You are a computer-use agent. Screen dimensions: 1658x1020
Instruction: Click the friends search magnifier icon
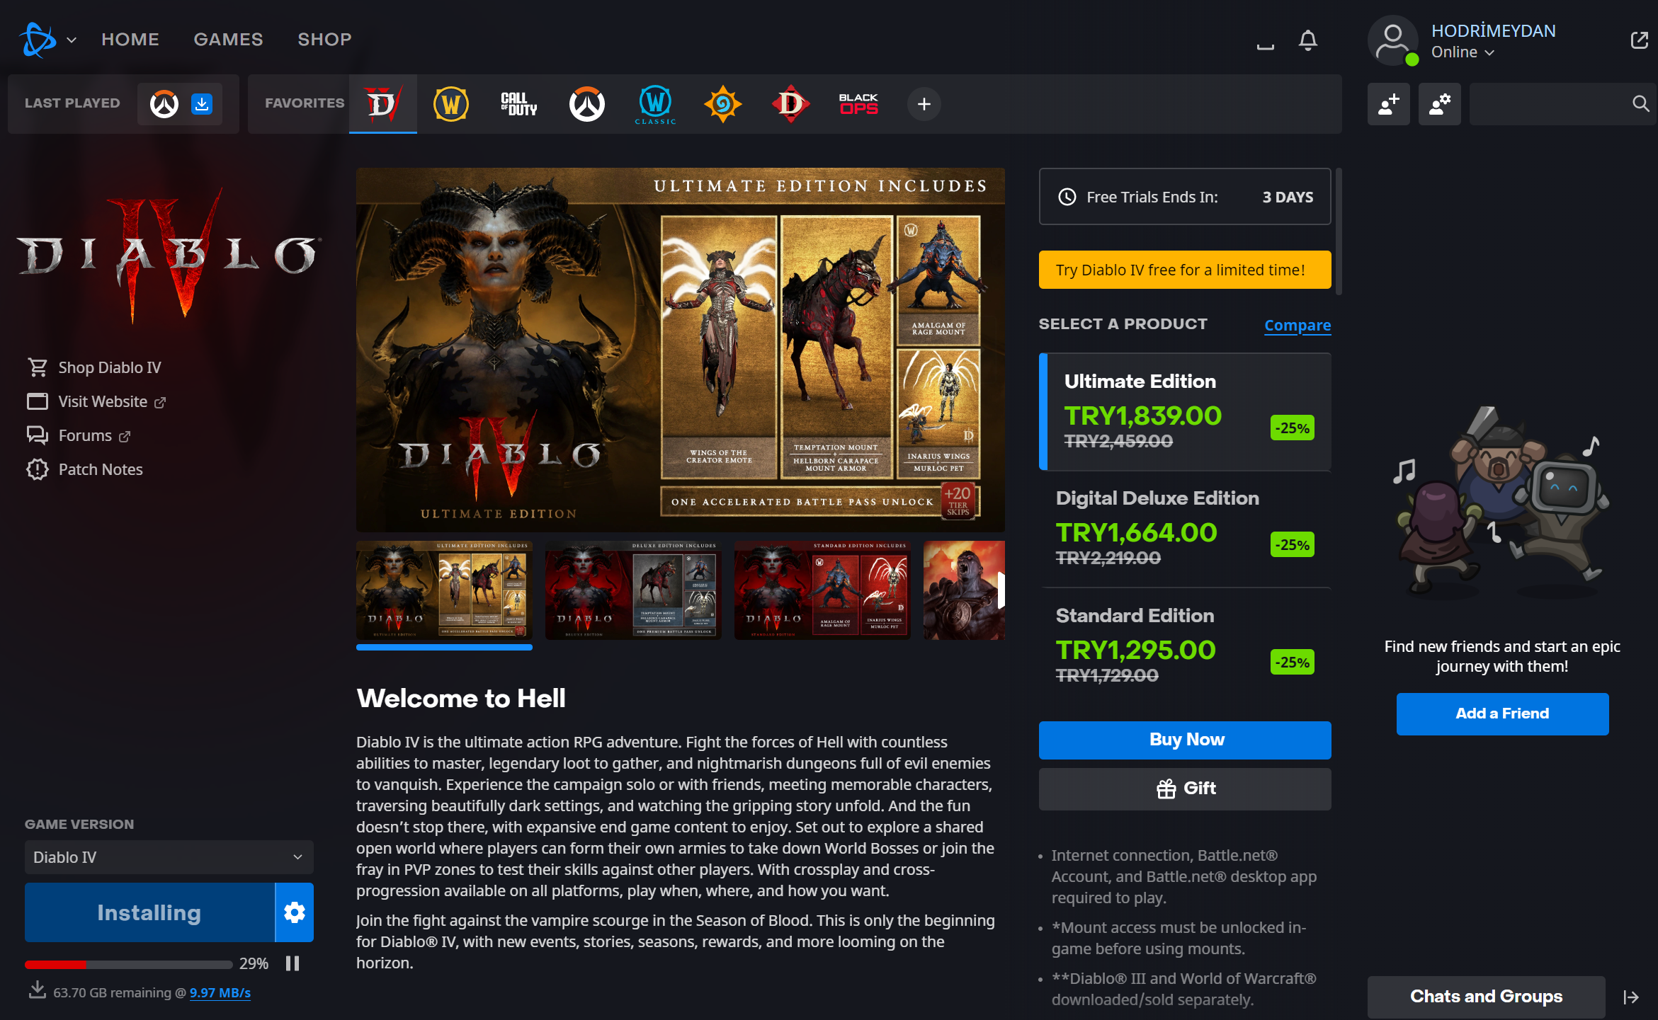tap(1640, 104)
